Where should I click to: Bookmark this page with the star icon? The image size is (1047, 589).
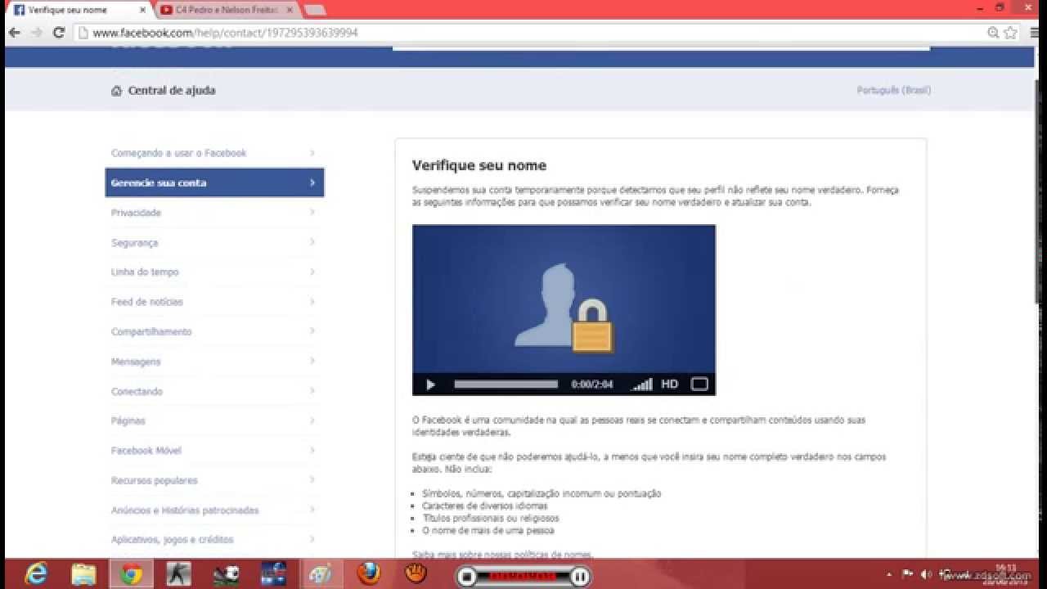[x=1011, y=33]
